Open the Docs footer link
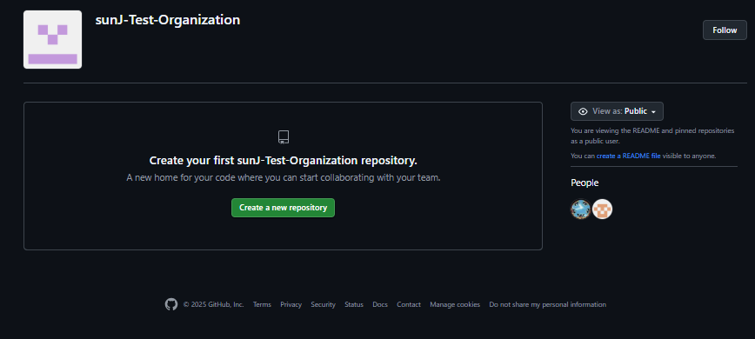 (380, 304)
